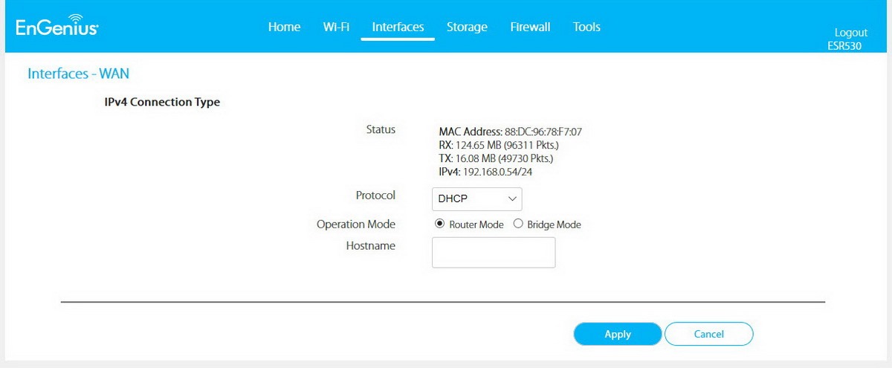The width and height of the screenshot is (892, 368).
Task: Select the Bridge Mode radio button
Action: pyautogui.click(x=518, y=224)
